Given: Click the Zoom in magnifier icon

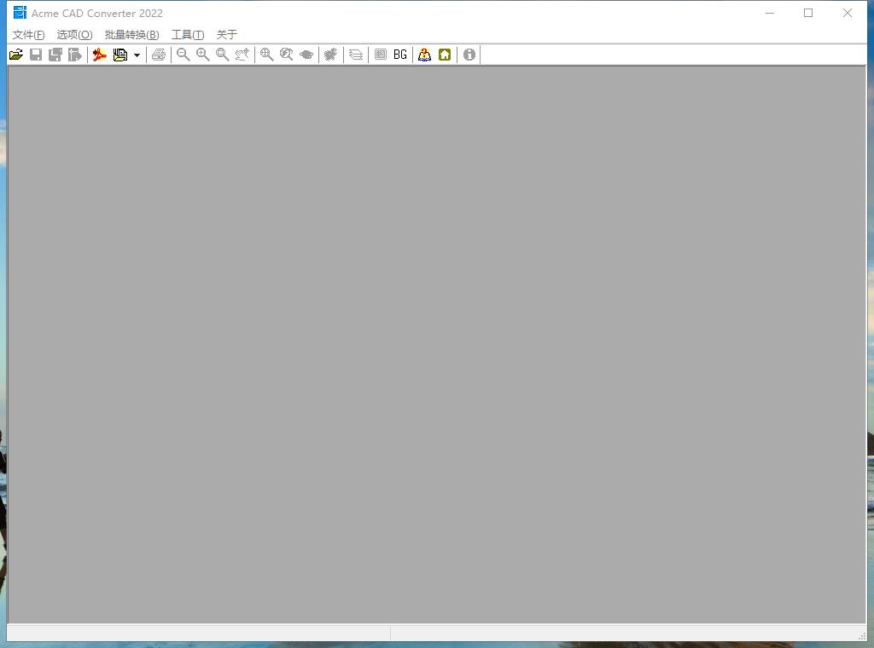Looking at the screenshot, I should (203, 55).
